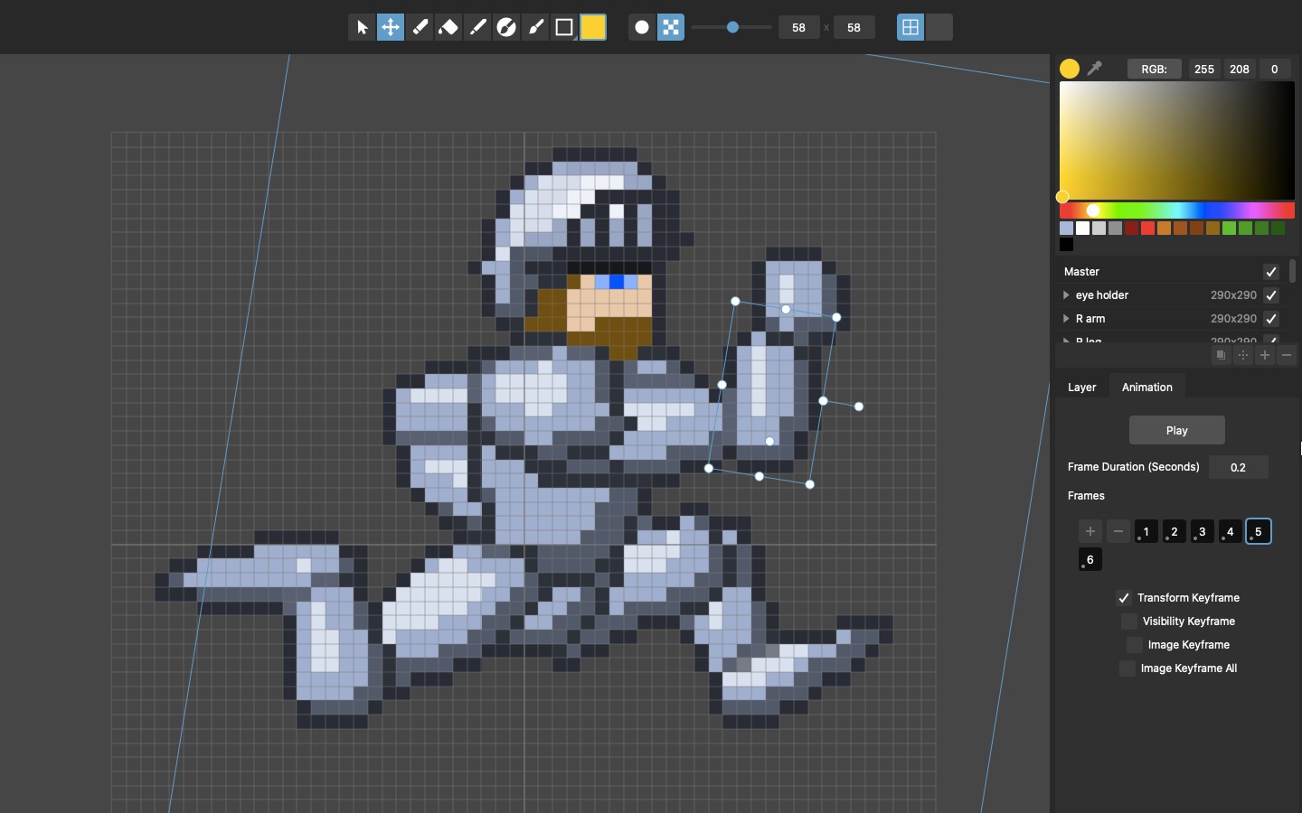Pick up a color with the eyedropper
Viewport: 1302px width, 813px height.
point(1095,68)
